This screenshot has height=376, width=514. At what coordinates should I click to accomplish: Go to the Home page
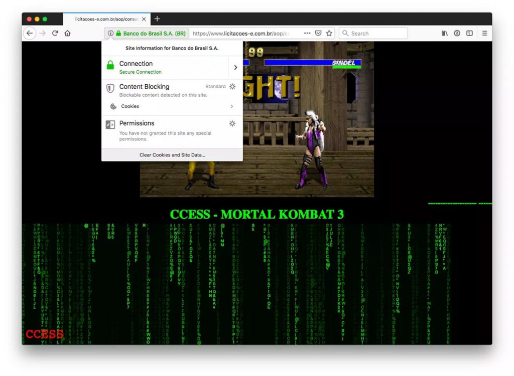(x=67, y=34)
